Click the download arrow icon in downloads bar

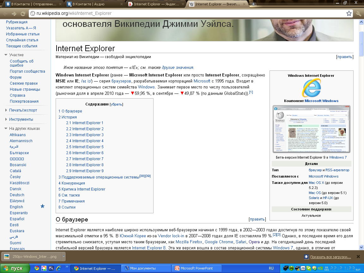[306, 257]
